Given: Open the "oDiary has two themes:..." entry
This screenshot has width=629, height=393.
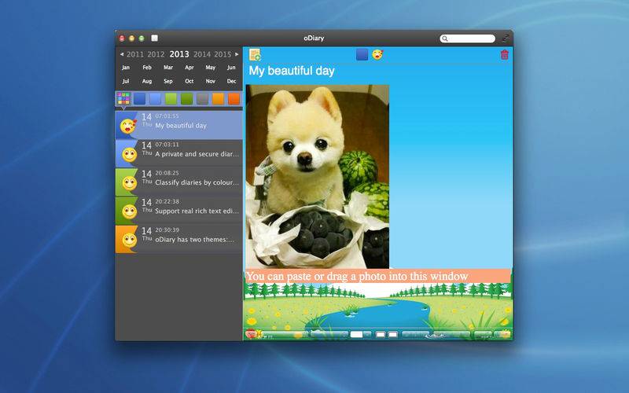Looking at the screenshot, I should tap(179, 239).
